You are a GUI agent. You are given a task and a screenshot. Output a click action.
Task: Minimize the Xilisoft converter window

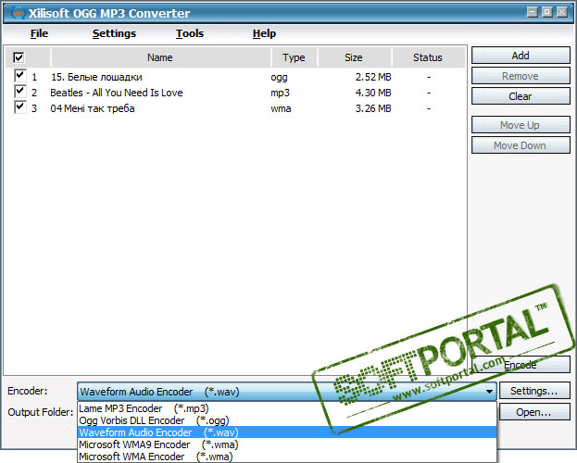point(533,12)
